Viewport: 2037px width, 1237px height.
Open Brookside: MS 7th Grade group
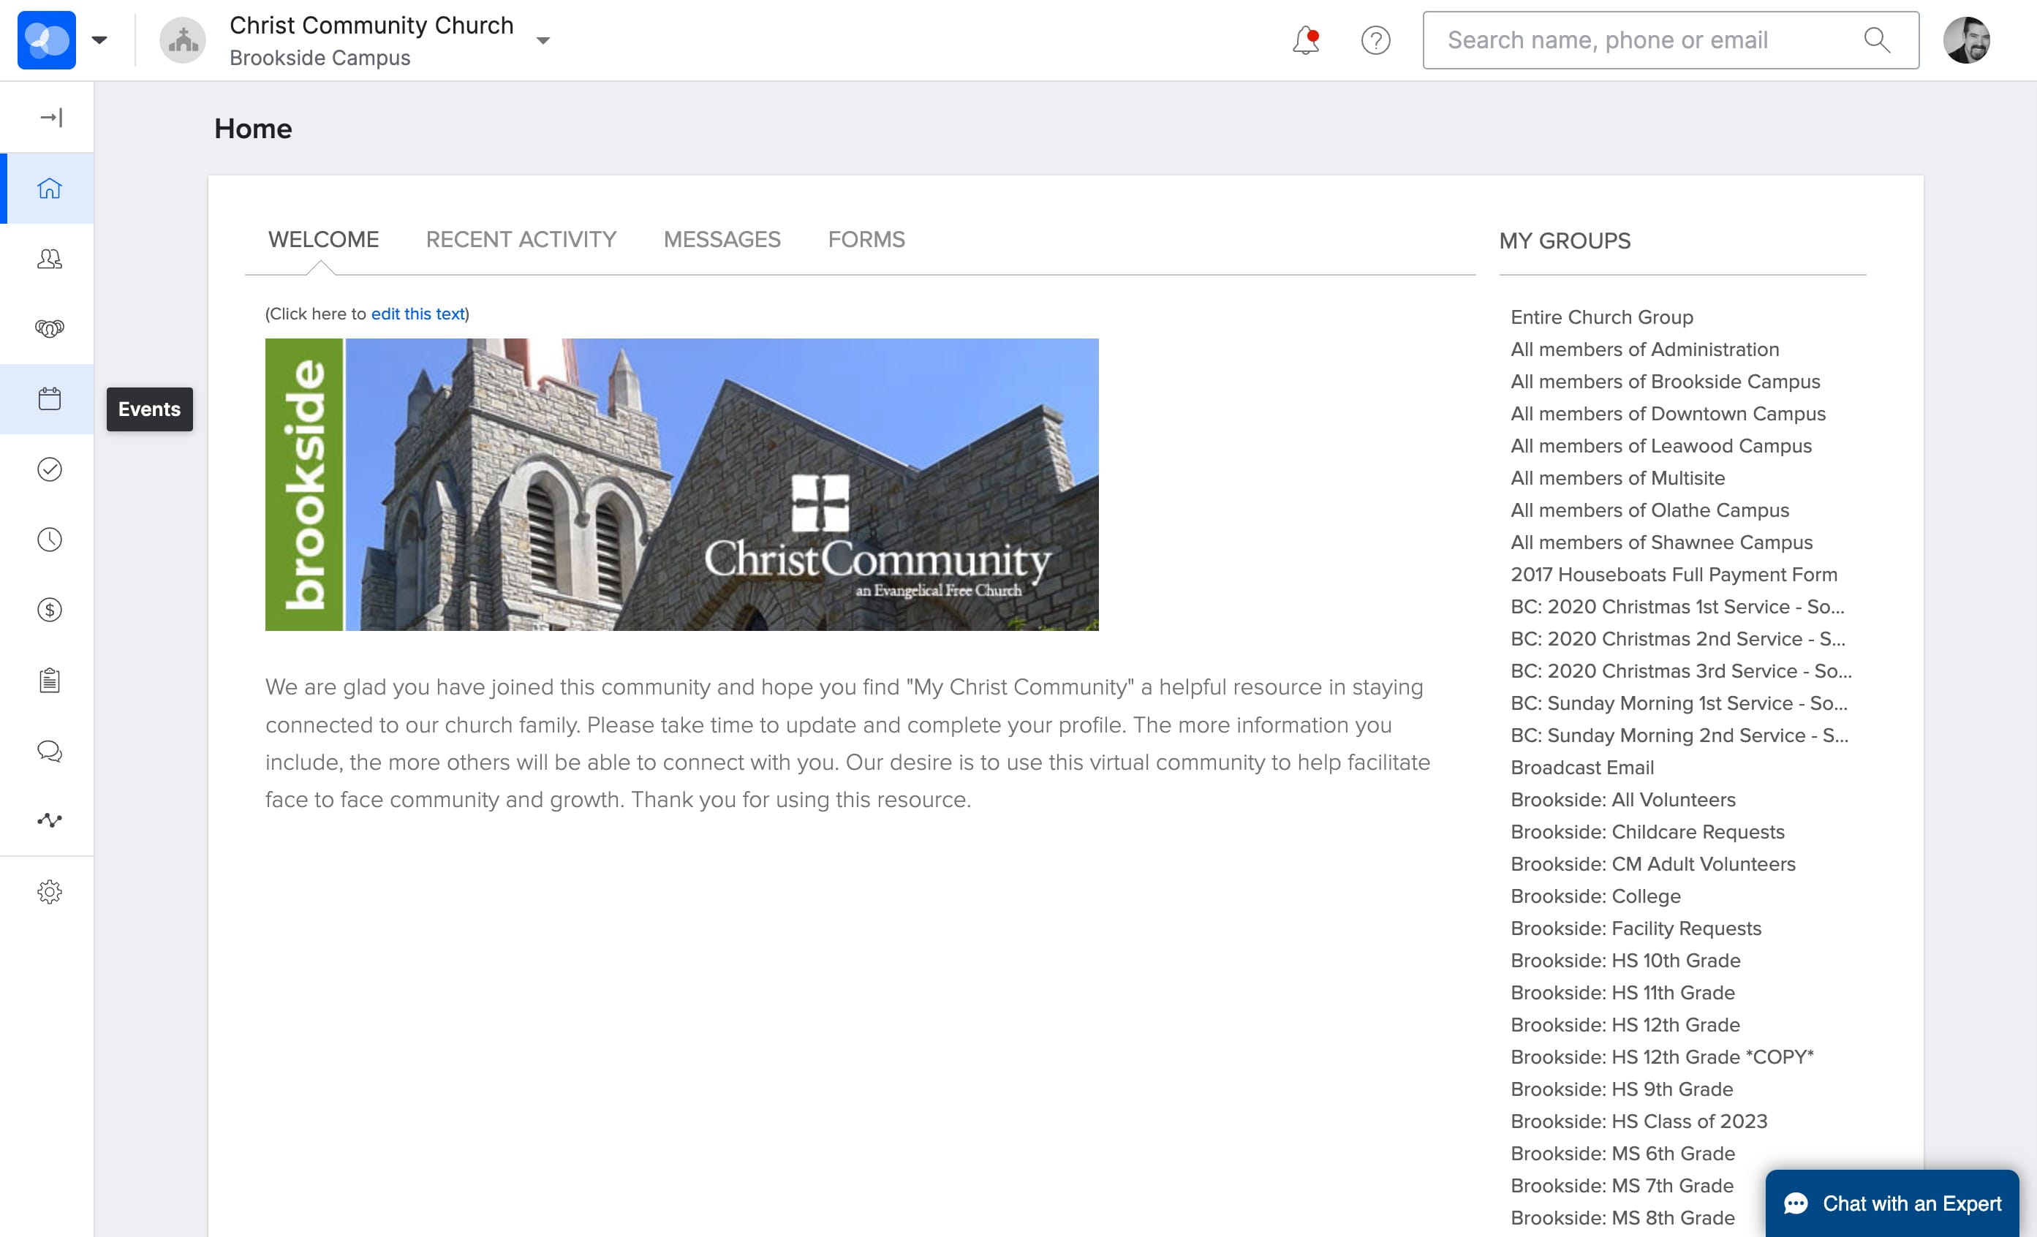1622,1186
